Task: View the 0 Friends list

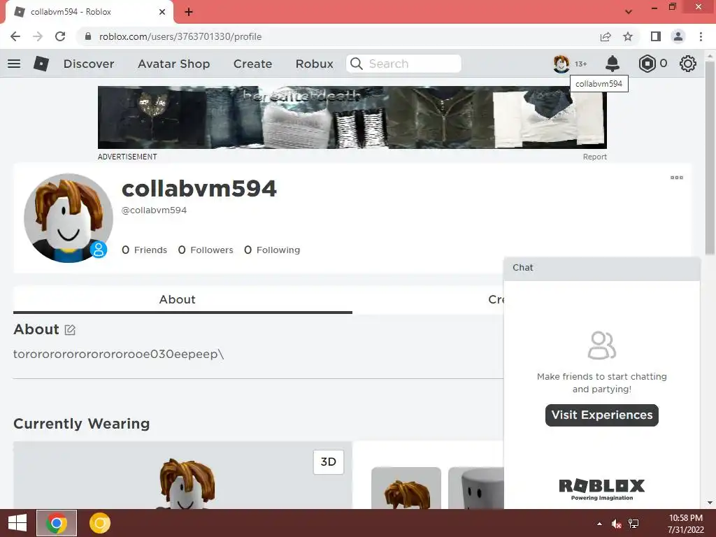Action: point(144,250)
